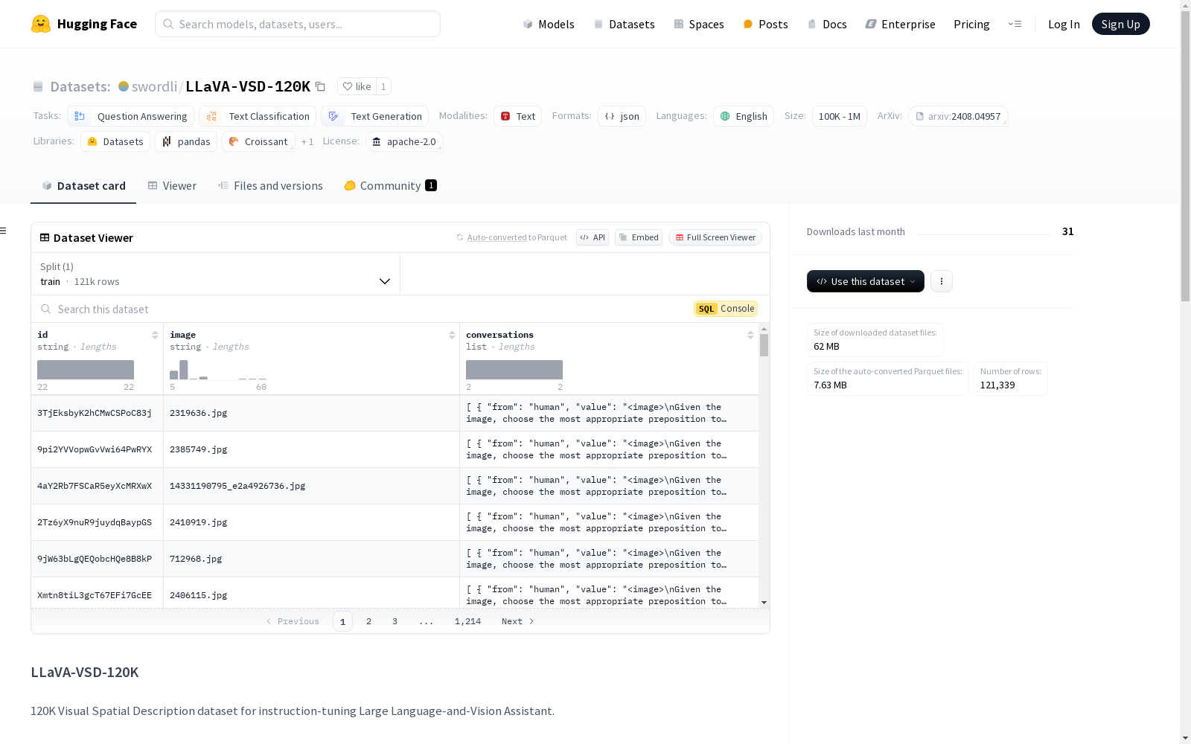Click the swordli author link
This screenshot has height=744, width=1191.
154,86
